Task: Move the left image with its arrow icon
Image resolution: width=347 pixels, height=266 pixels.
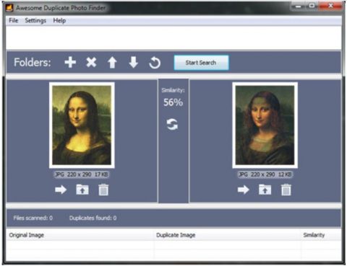Action: (x=61, y=190)
